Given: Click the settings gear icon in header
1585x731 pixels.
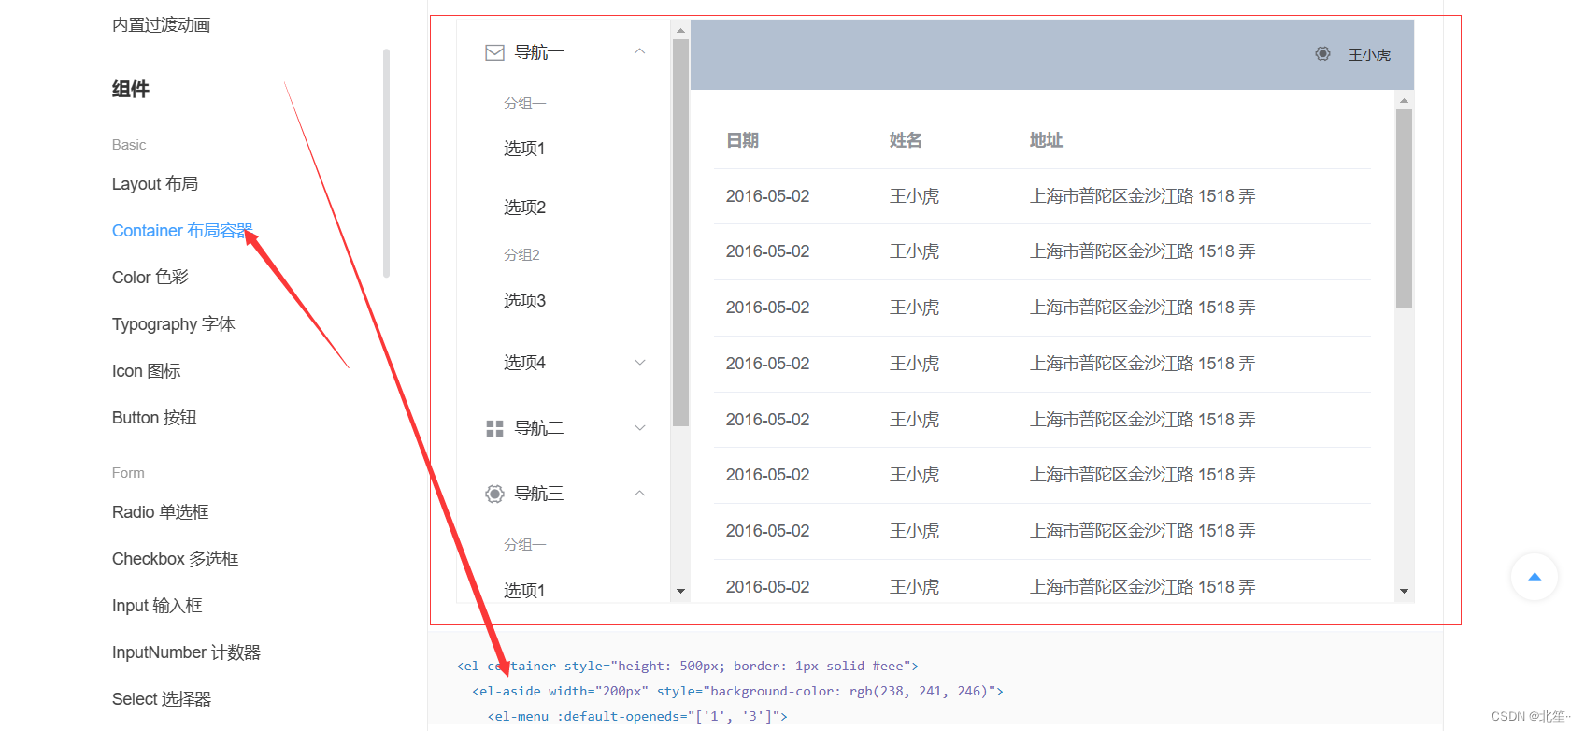Looking at the screenshot, I should [1322, 54].
